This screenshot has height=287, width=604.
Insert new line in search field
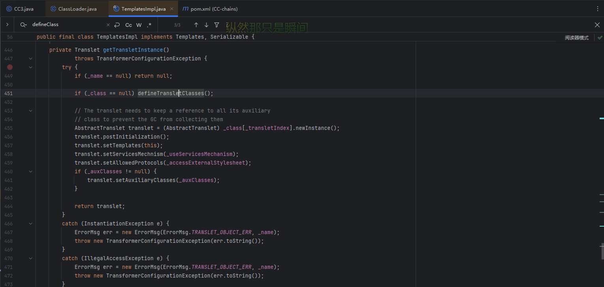(x=117, y=25)
